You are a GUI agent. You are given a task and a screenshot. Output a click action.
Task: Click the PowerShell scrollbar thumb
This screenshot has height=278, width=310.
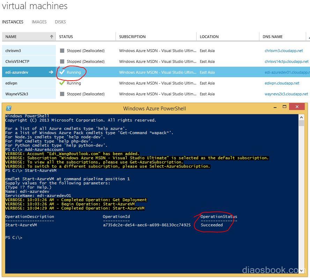(x=301, y=123)
